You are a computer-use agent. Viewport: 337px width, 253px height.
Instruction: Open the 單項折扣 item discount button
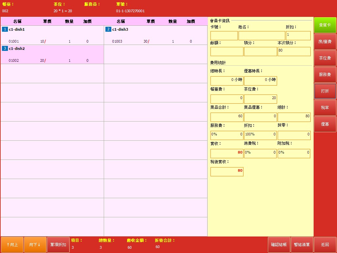(x=58, y=245)
